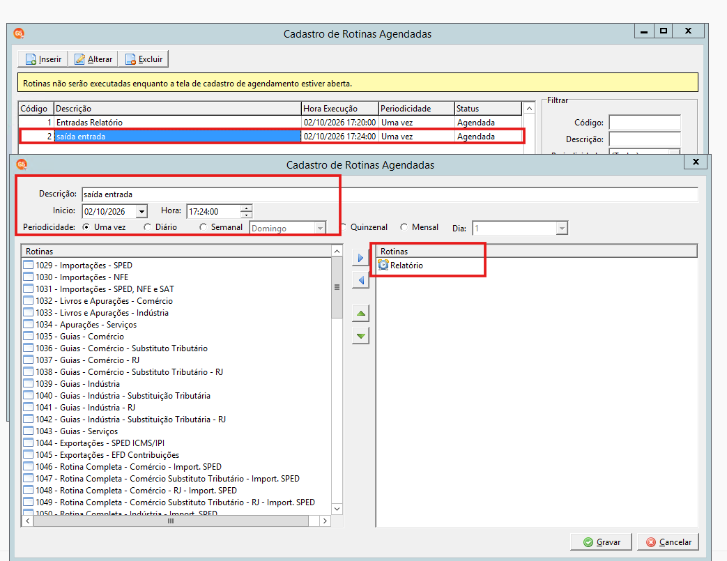Select routine 1035 - Guias - Comércio

(74, 337)
